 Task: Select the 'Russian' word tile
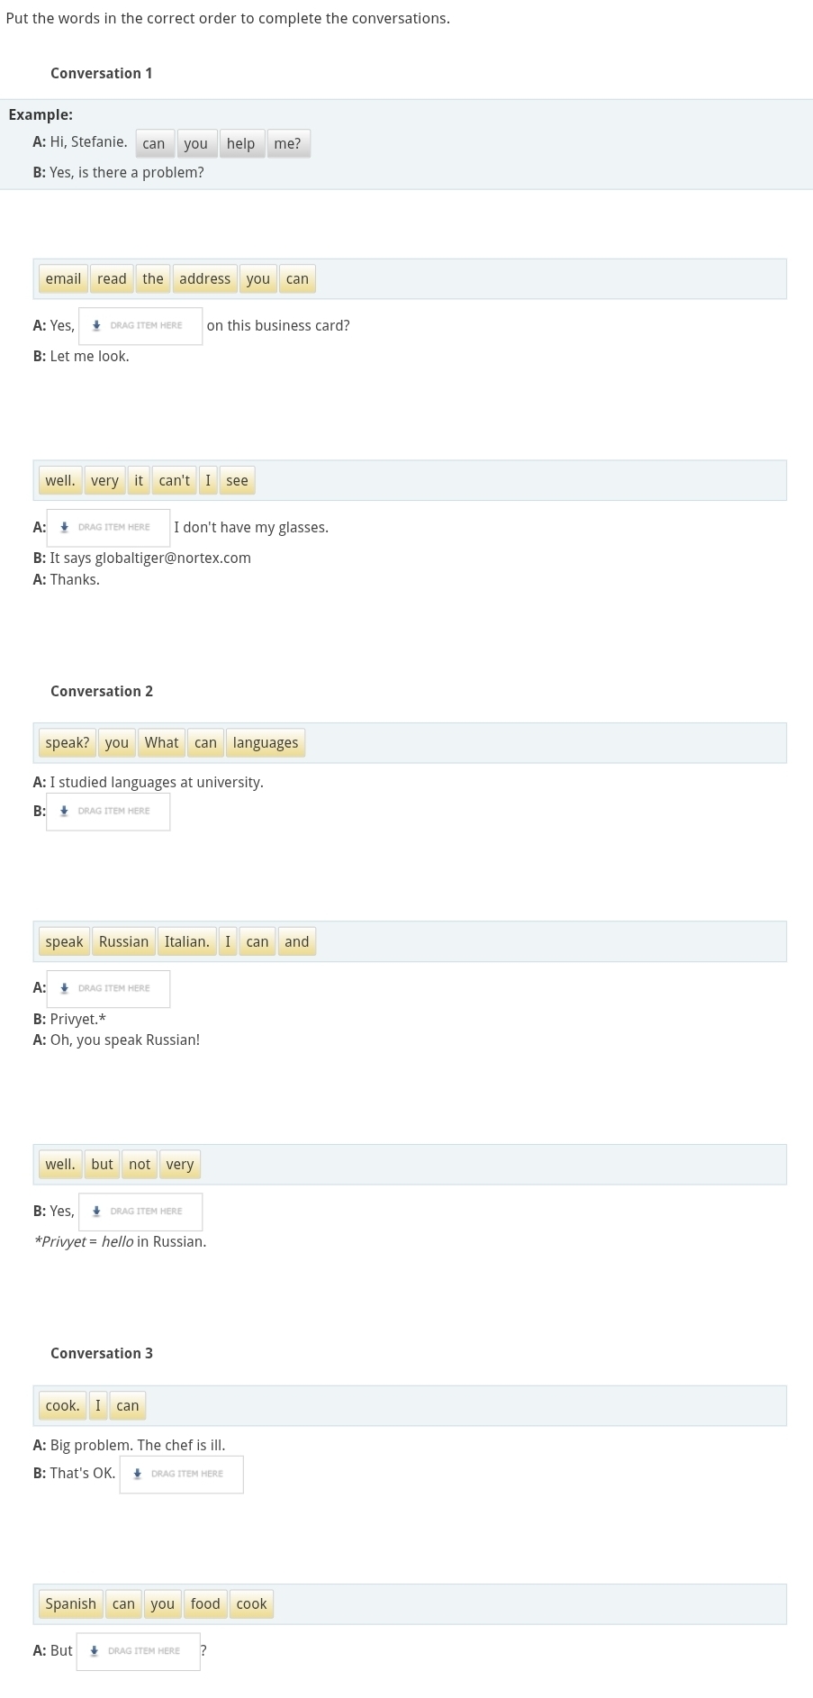coord(124,942)
